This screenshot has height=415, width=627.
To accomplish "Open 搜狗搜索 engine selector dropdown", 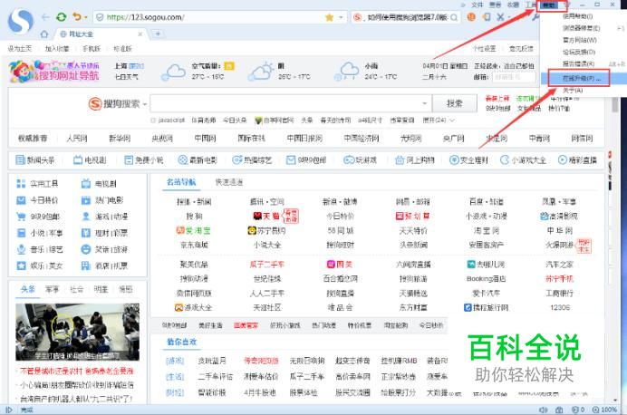I will pos(145,104).
